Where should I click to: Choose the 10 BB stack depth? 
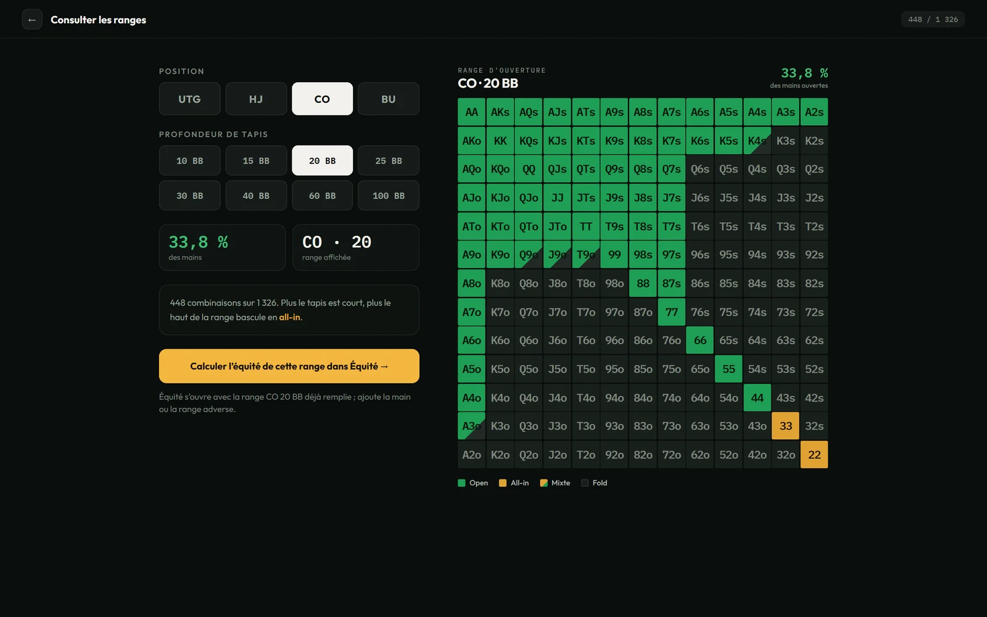coord(189,160)
